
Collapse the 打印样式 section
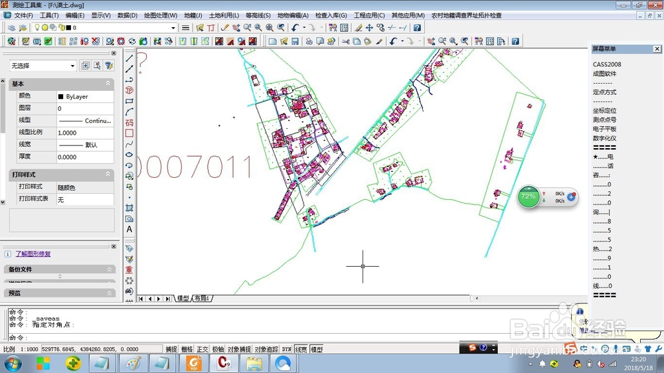pyautogui.click(x=108, y=174)
